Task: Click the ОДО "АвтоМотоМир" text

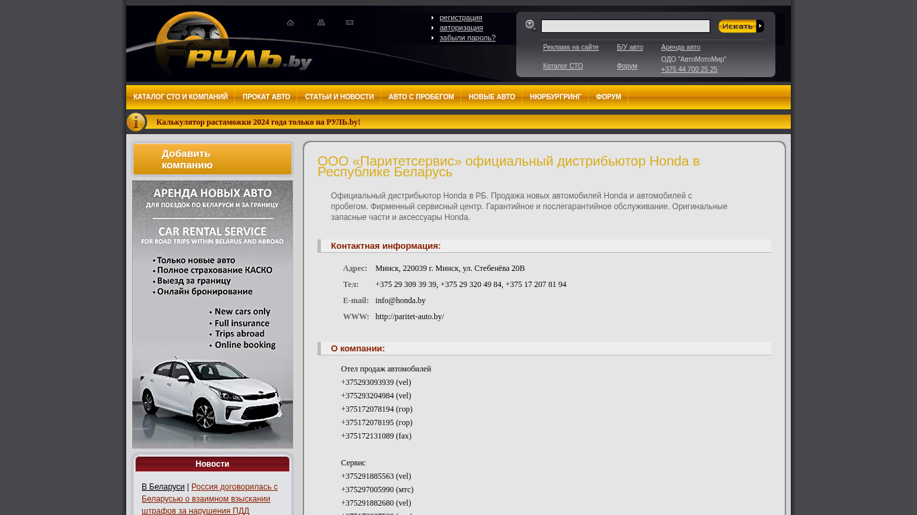Action: (x=693, y=60)
